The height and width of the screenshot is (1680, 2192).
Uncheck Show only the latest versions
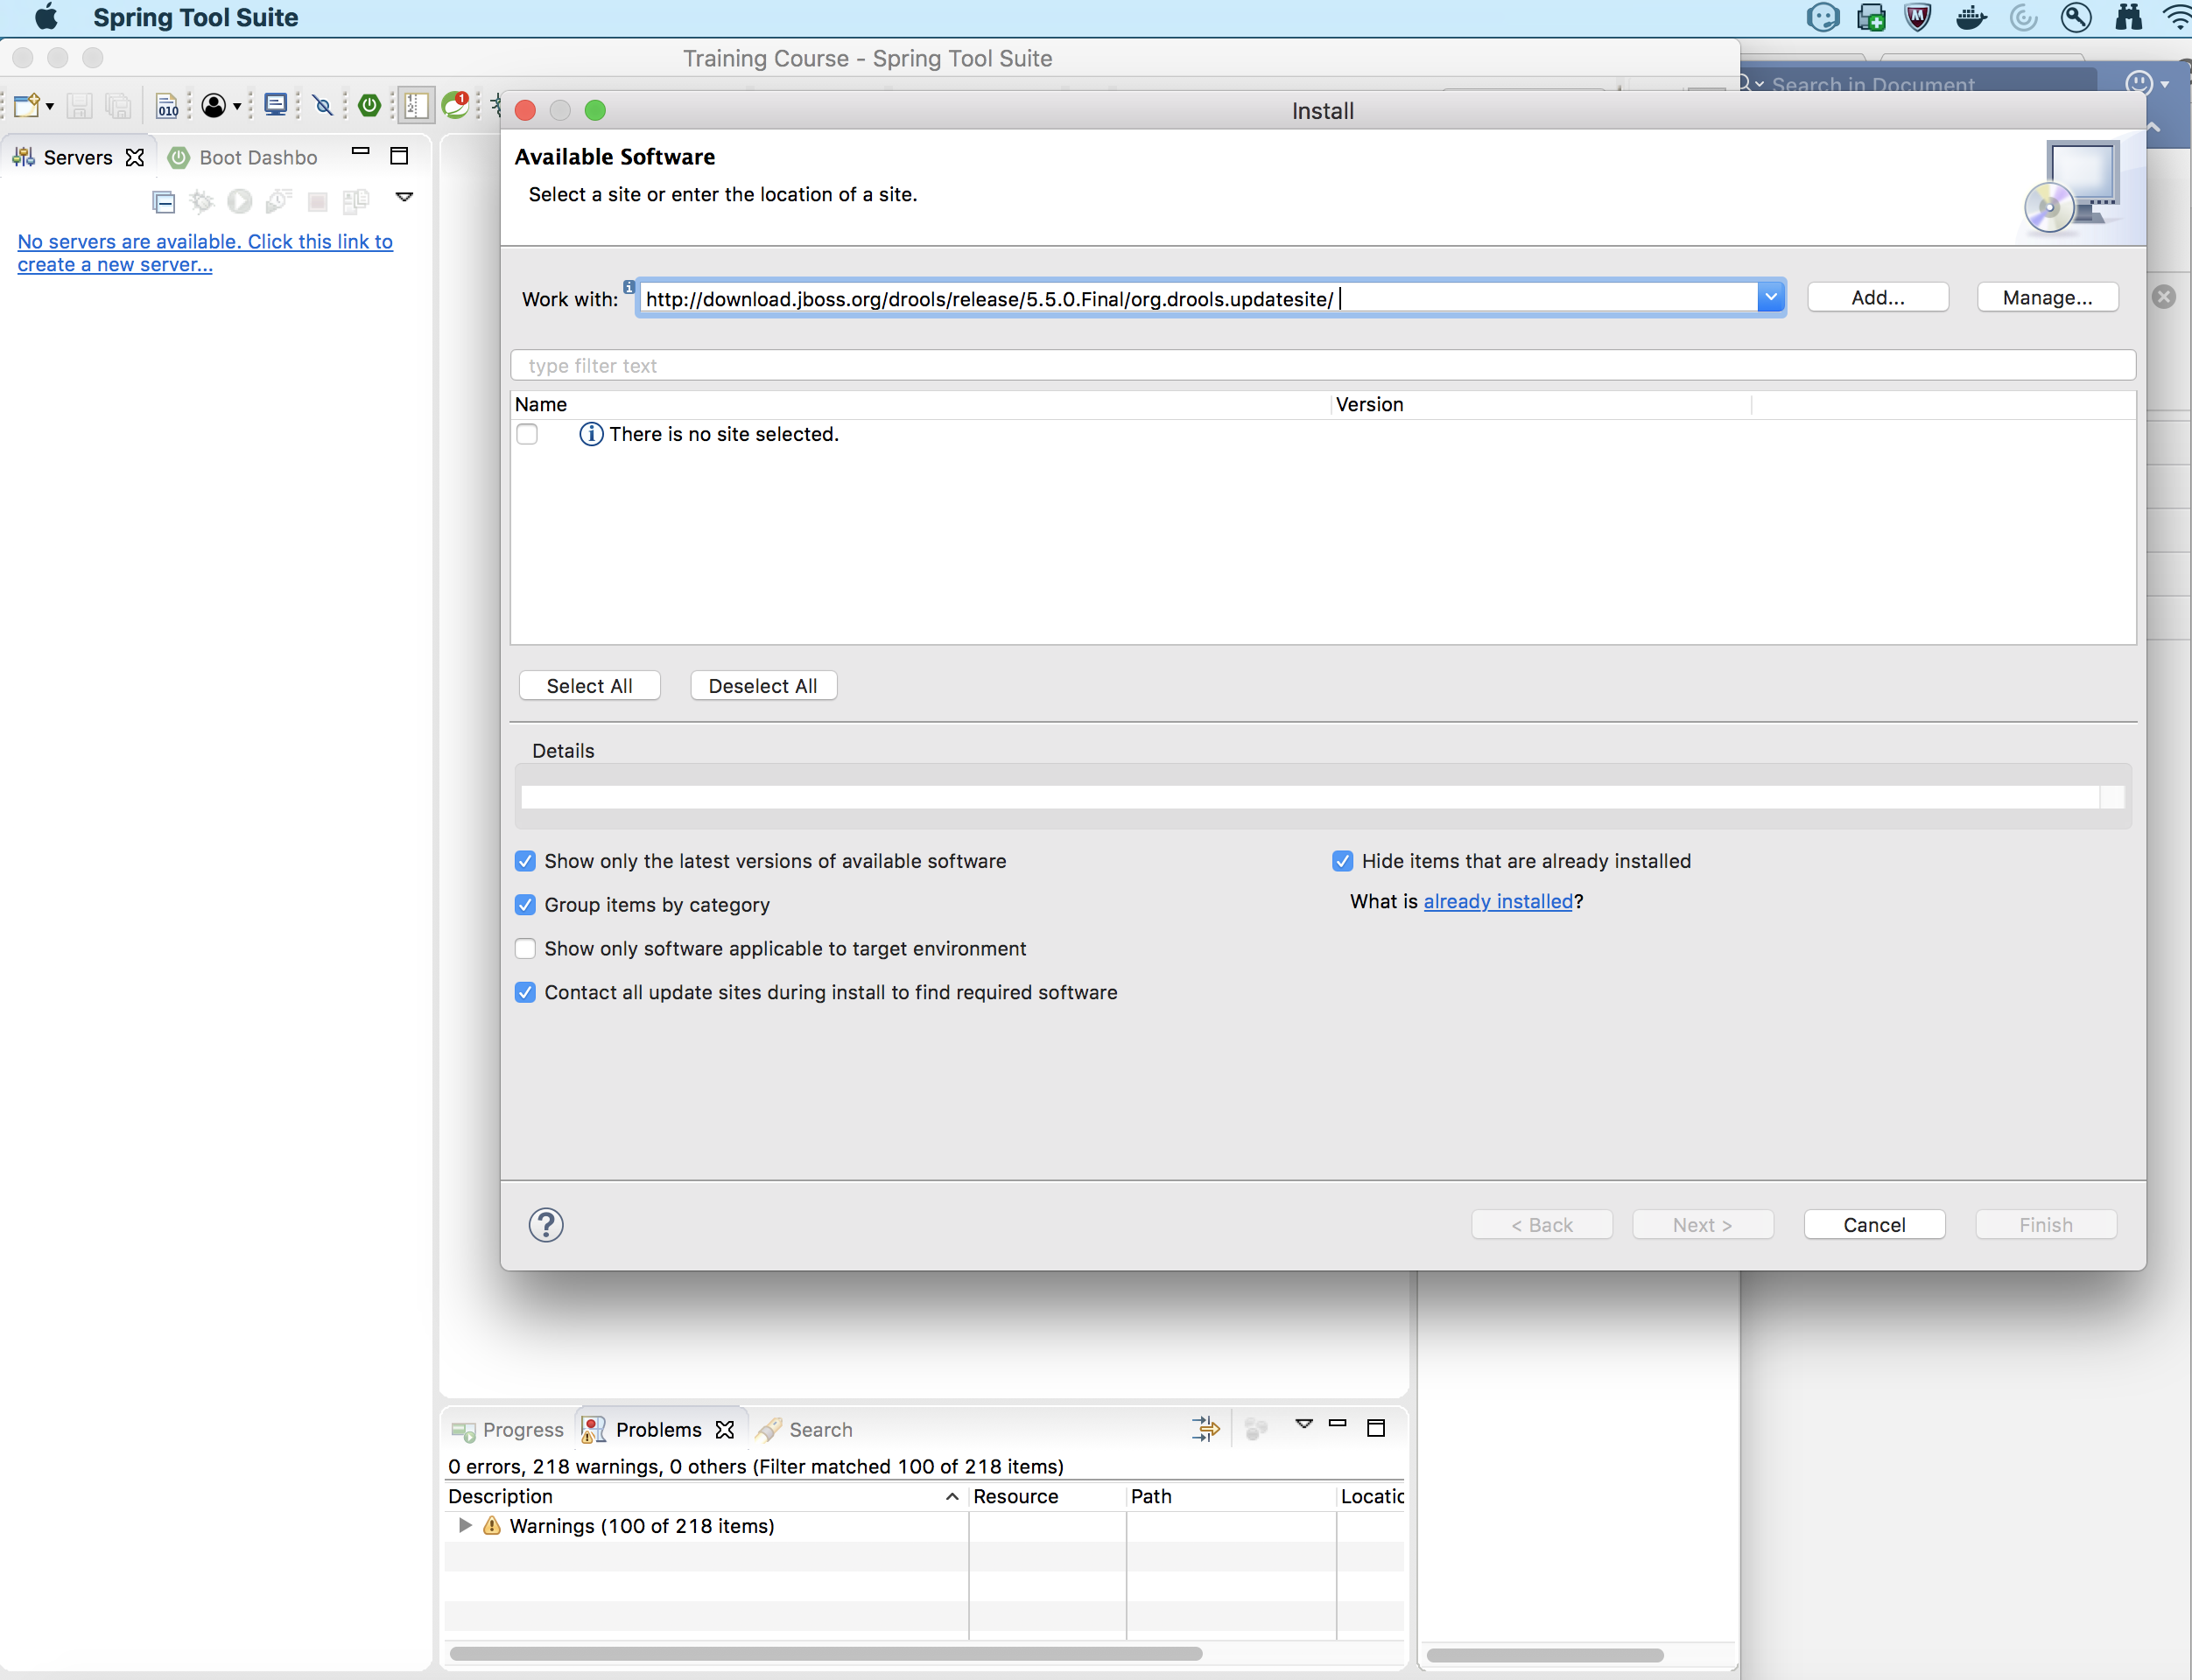coord(525,861)
